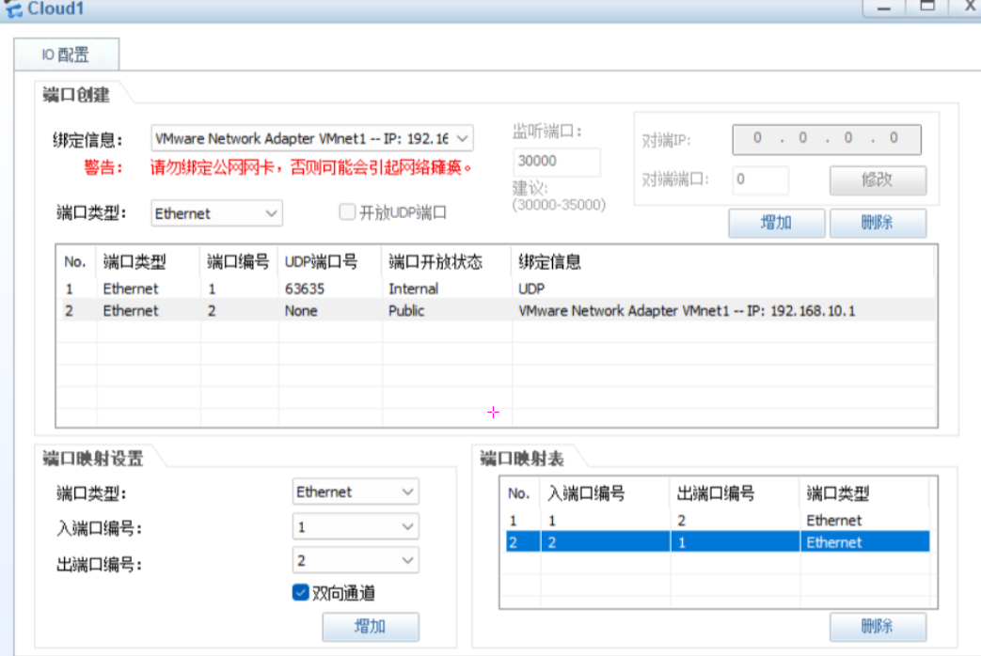This screenshot has height=656, width=981.
Task: Open the 绑定信息 VMware adapter dropdown
Action: coord(311,138)
